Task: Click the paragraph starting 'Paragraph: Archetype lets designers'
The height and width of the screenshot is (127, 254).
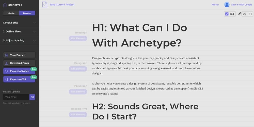Action: (x=147, y=66)
